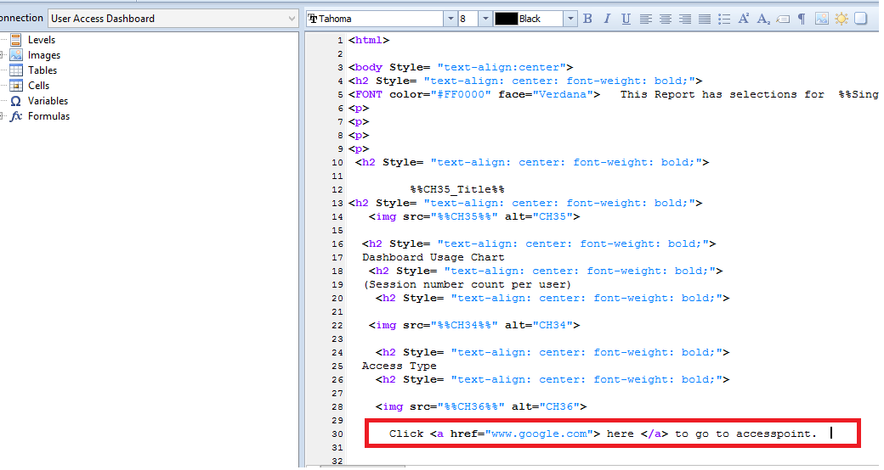Screen dimensions: 884x470
Task: Select Images in the tree
Action: [x=44, y=55]
